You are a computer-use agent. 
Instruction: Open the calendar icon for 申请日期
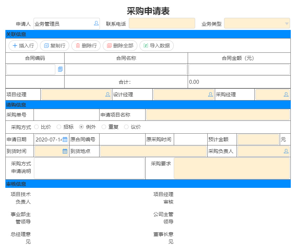click(x=65, y=139)
